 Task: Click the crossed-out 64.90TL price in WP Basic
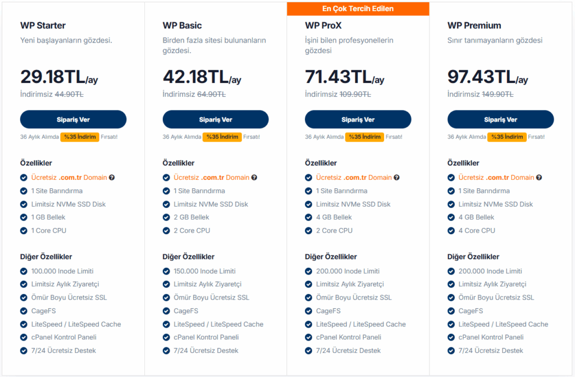pos(212,95)
